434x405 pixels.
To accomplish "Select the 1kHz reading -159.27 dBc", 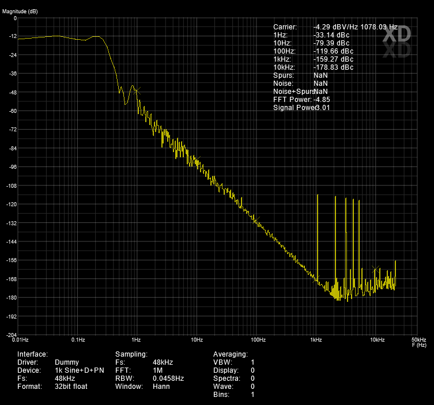I will pos(333,59).
